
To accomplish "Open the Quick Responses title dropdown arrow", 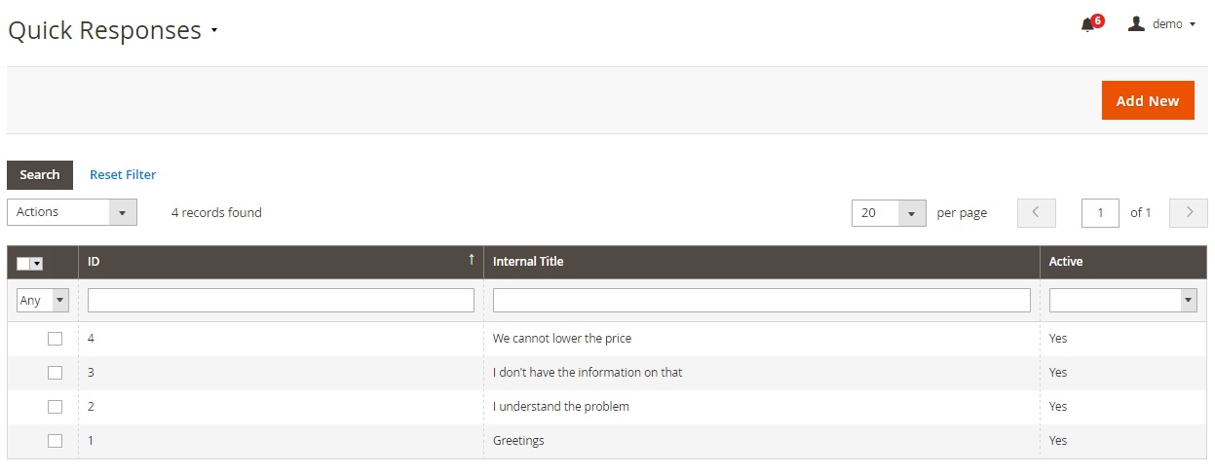I will [x=213, y=31].
